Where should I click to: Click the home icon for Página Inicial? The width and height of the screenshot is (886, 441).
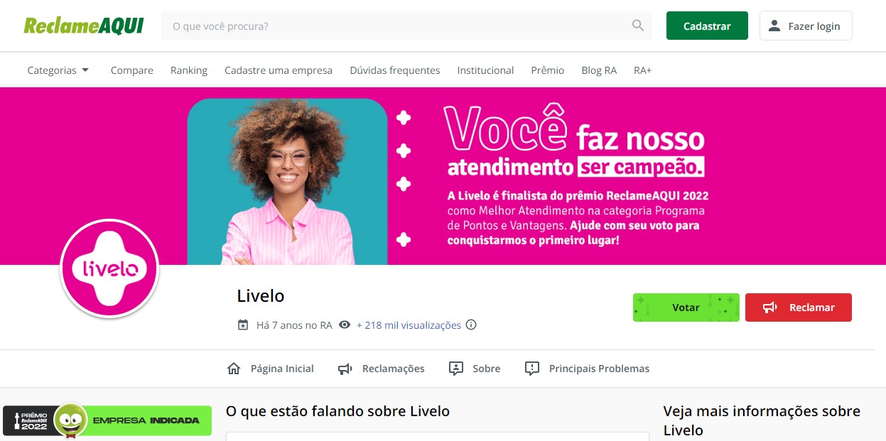click(234, 369)
